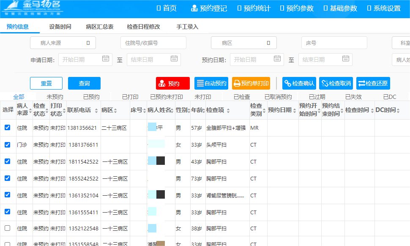Sort by 检查类别 column arrows

pos(264,111)
